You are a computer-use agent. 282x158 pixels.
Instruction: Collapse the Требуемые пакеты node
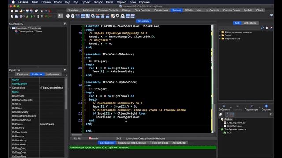point(219,129)
